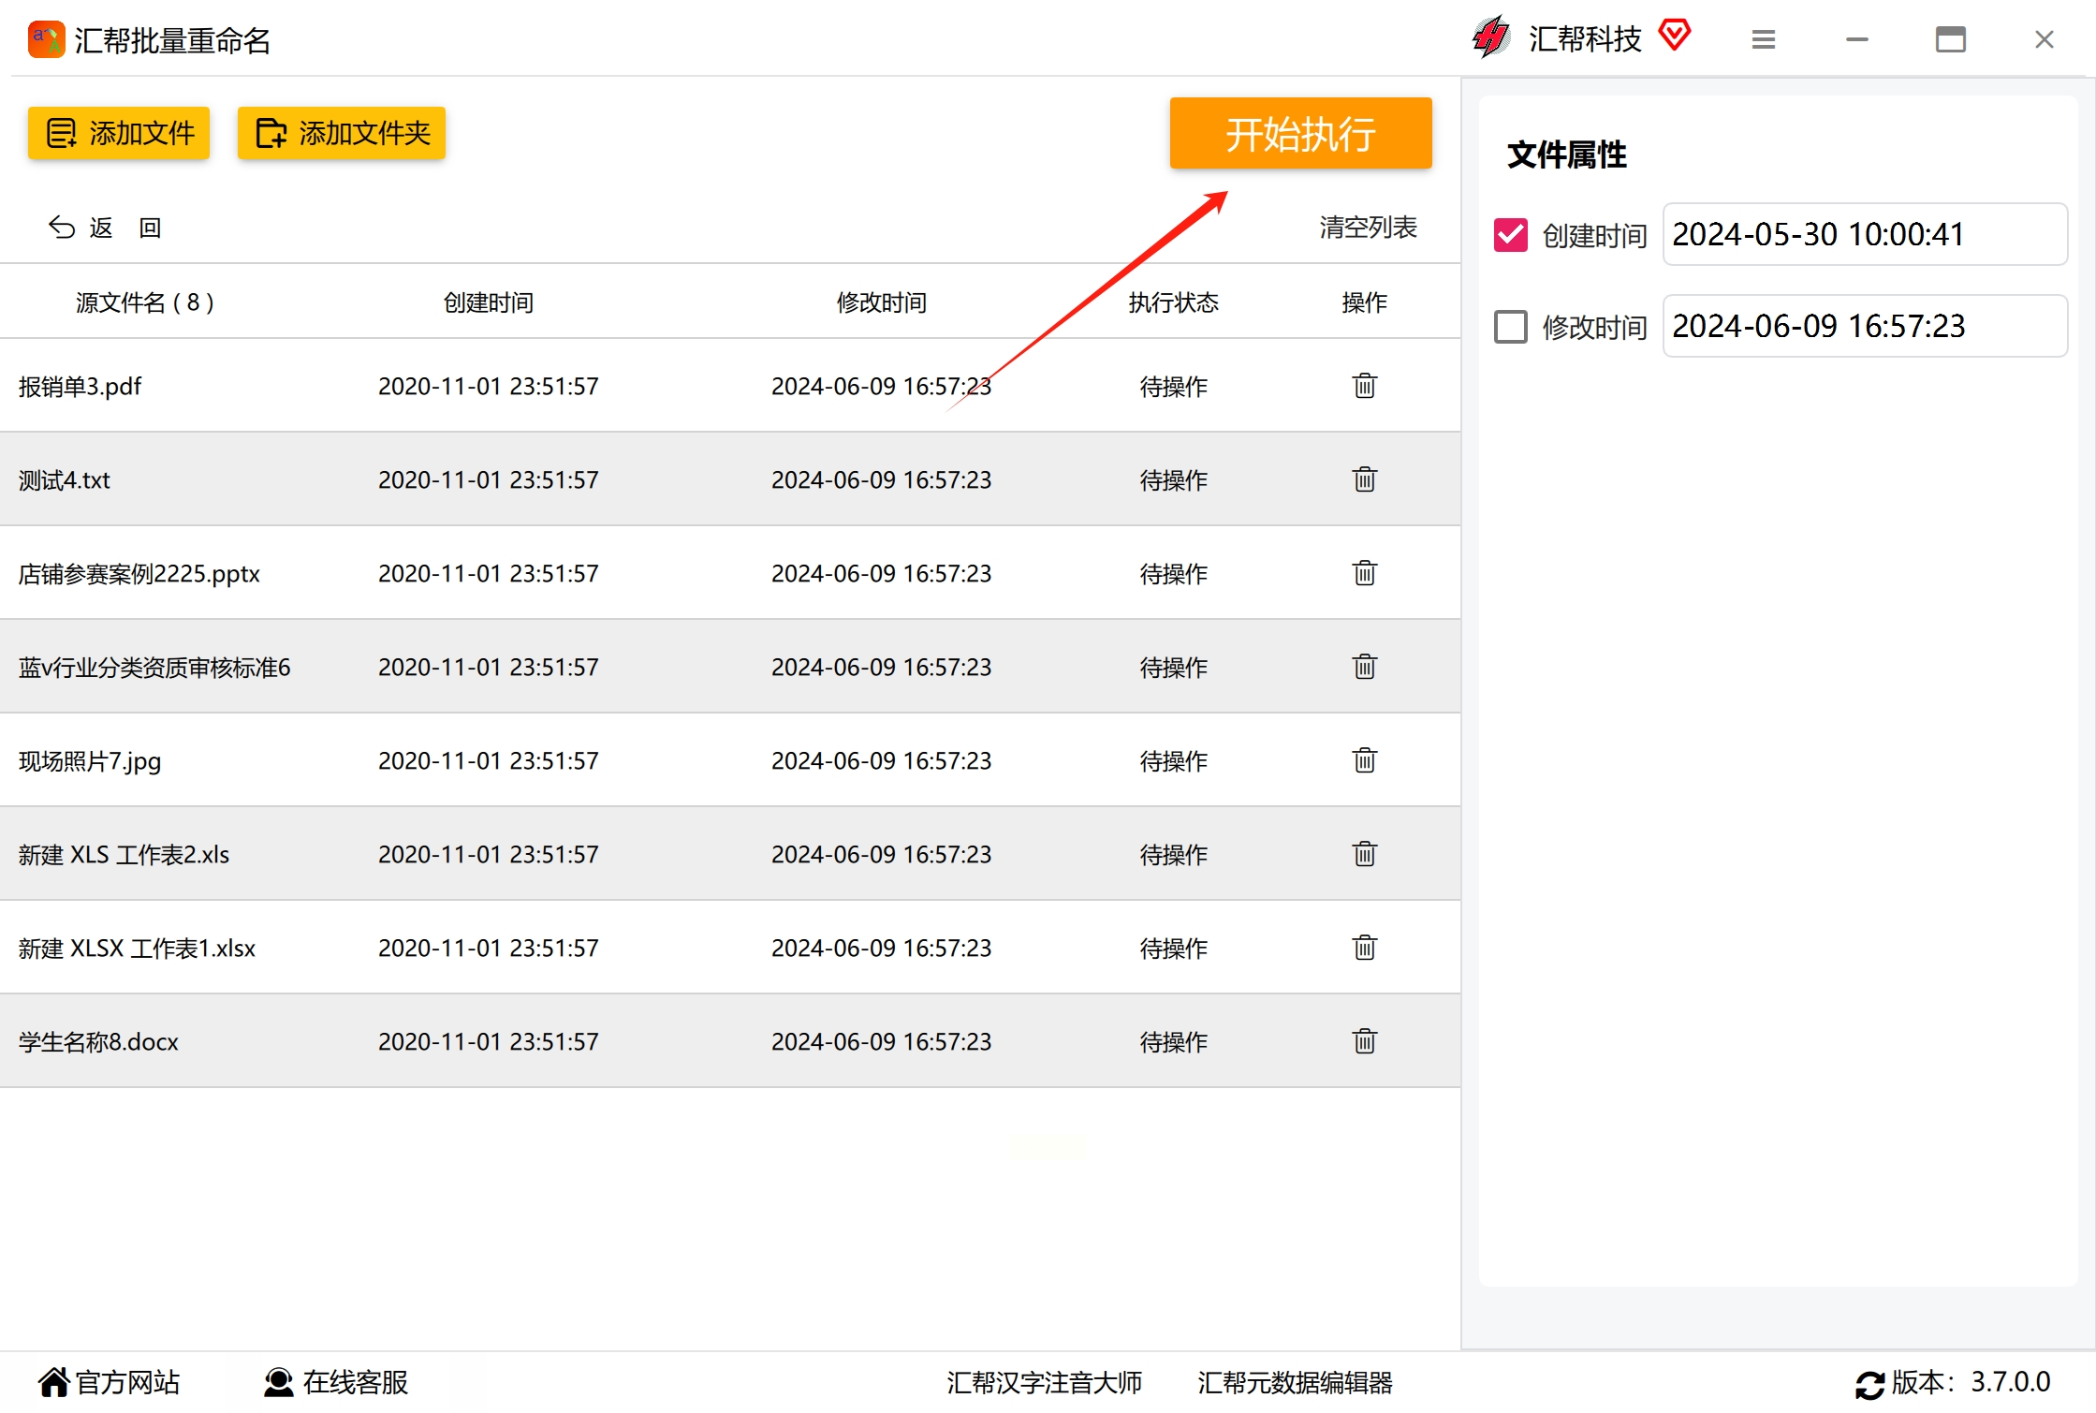This screenshot has height=1413, width=2096.
Task: Click trash icon for 测试4.txt row
Action: [1364, 479]
